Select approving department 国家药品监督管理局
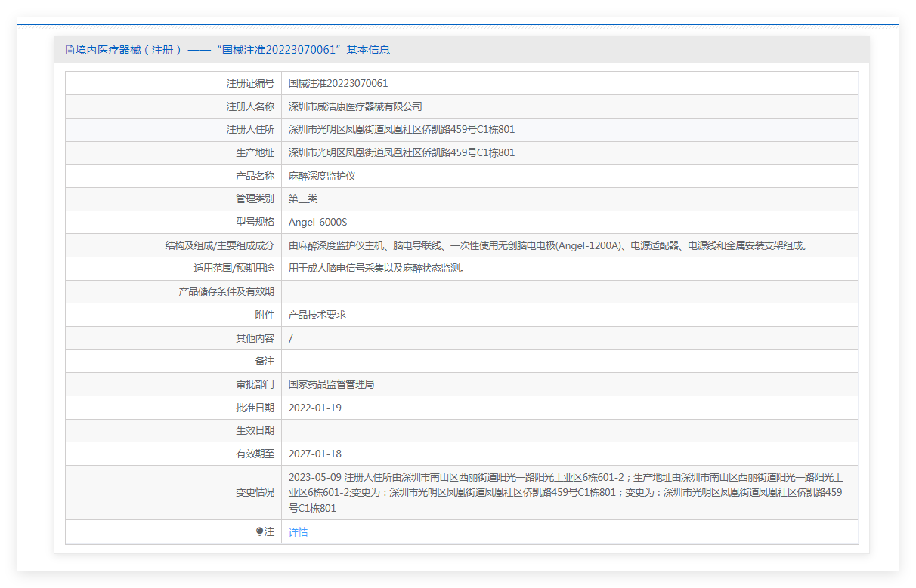The width and height of the screenshot is (916, 588). click(331, 384)
